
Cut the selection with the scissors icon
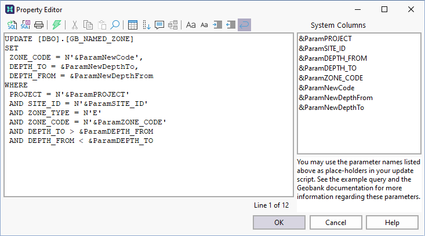pos(75,25)
